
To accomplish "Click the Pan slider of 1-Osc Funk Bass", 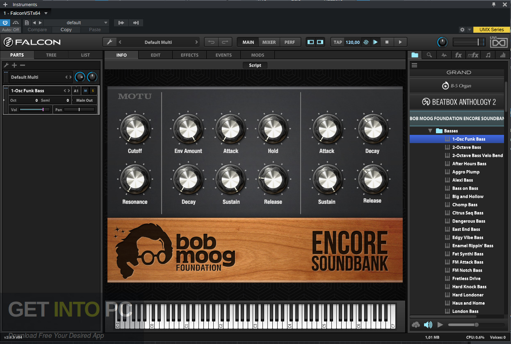I will coord(79,109).
